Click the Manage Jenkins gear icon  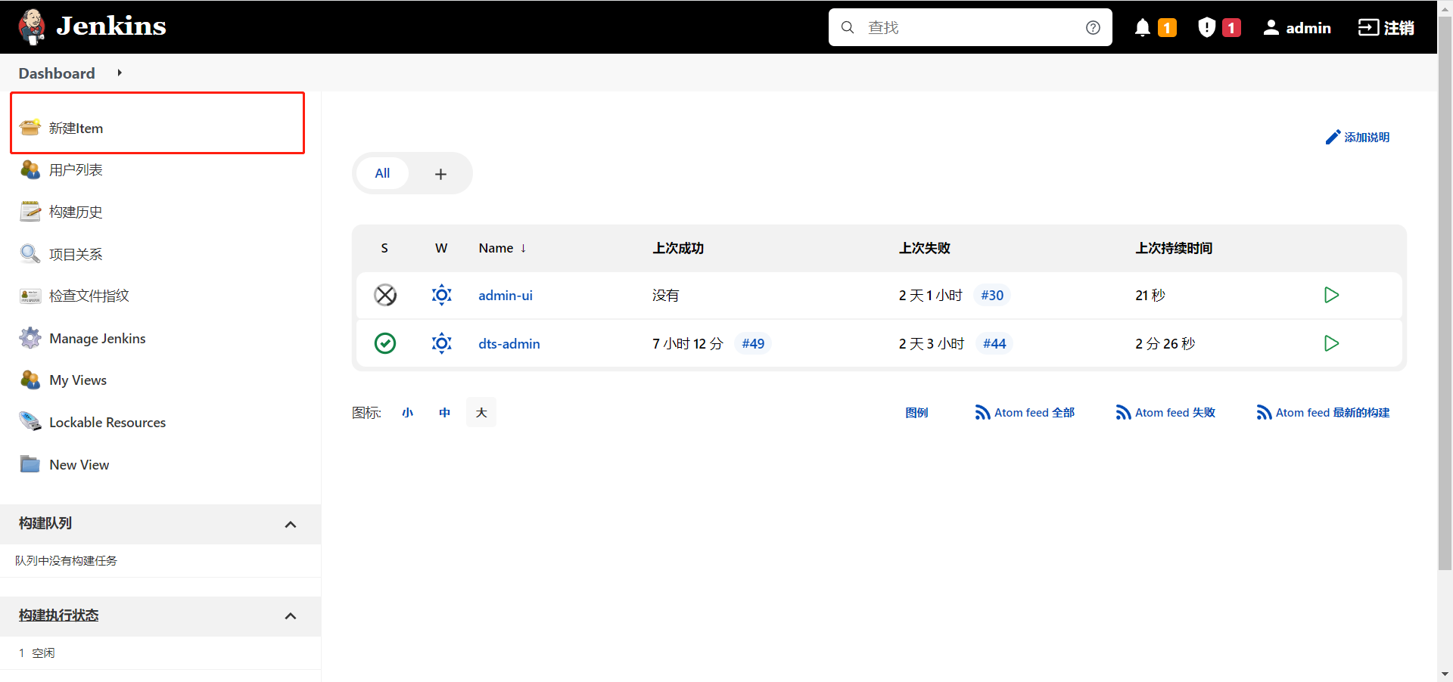[30, 338]
